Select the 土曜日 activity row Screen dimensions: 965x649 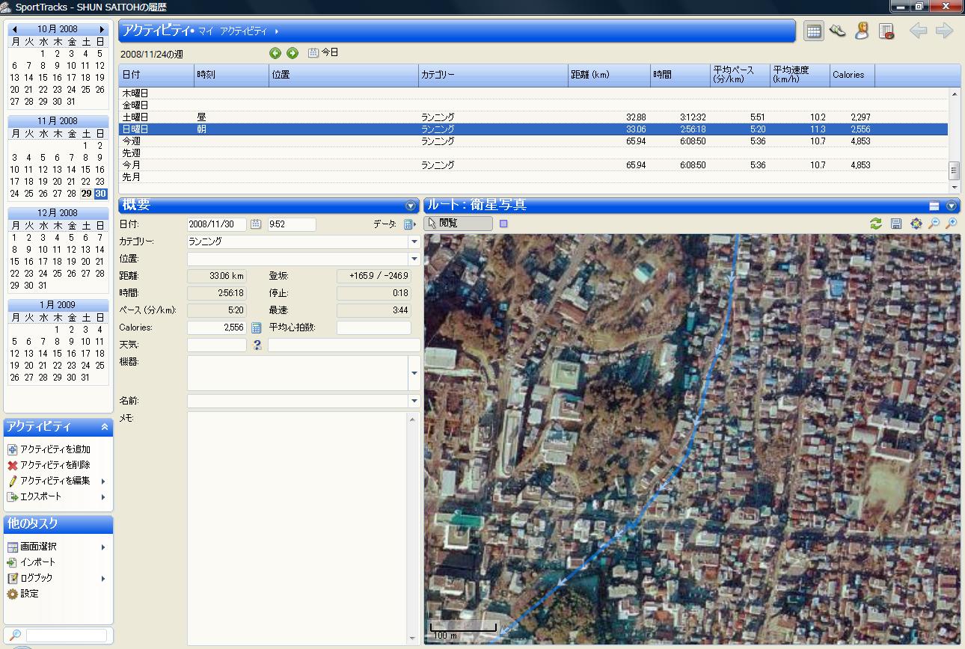(x=533, y=117)
